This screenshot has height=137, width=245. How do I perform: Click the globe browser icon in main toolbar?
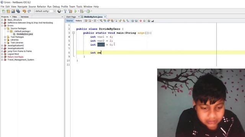click(59, 11)
